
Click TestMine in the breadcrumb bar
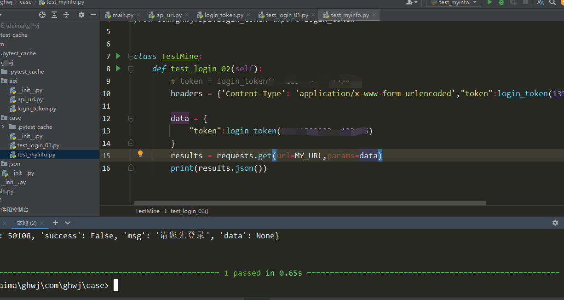click(x=147, y=211)
